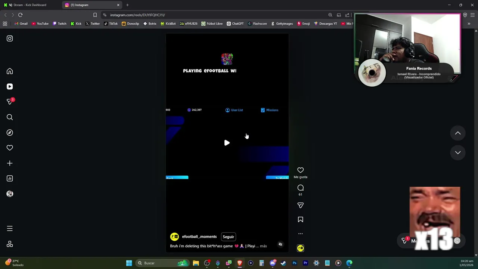Open the KickBot bookmark
478x269 pixels.
point(168,24)
